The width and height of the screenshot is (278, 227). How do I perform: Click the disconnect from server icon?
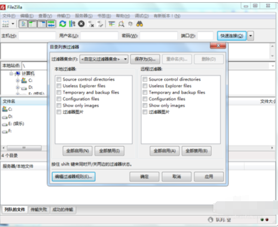point(91,24)
